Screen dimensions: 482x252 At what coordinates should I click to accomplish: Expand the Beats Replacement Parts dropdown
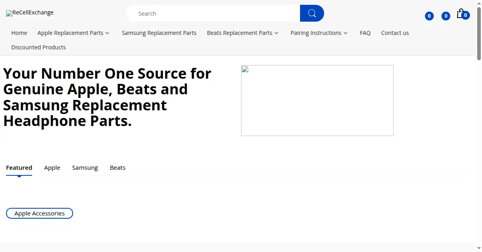(x=243, y=33)
